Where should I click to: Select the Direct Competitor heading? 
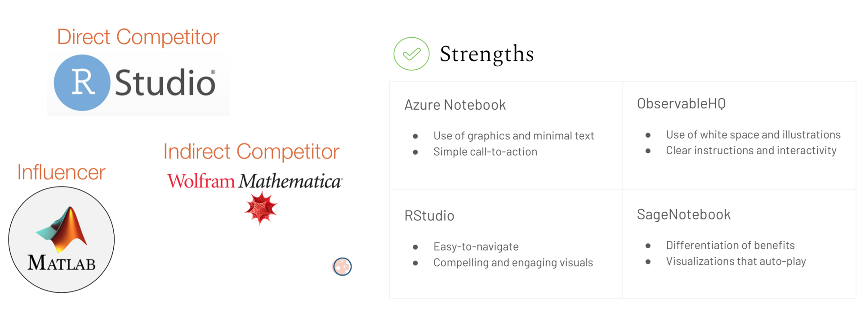click(x=138, y=37)
